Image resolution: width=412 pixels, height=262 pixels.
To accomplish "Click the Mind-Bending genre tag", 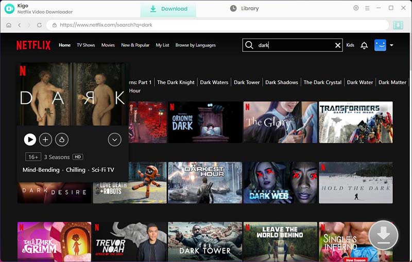I will [41, 170].
